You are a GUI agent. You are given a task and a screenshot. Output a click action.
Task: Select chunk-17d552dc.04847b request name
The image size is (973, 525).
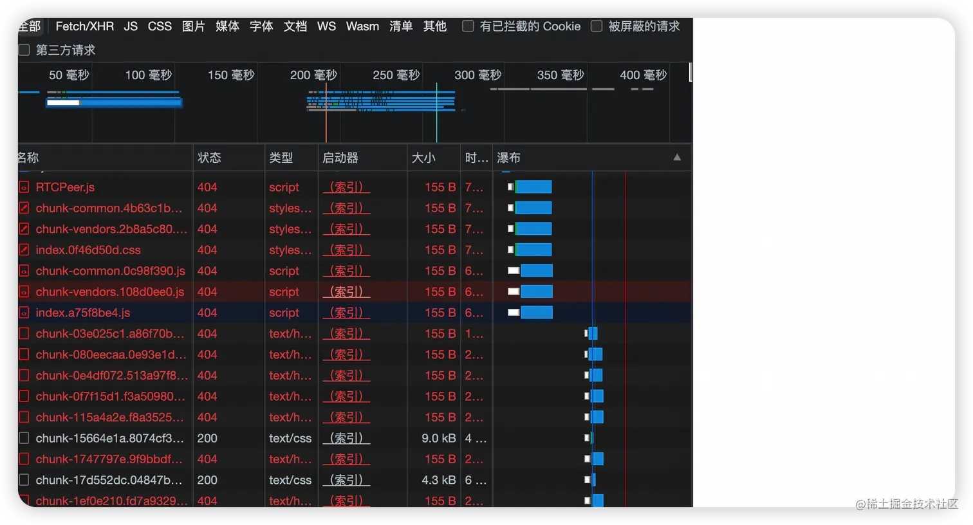[109, 480]
